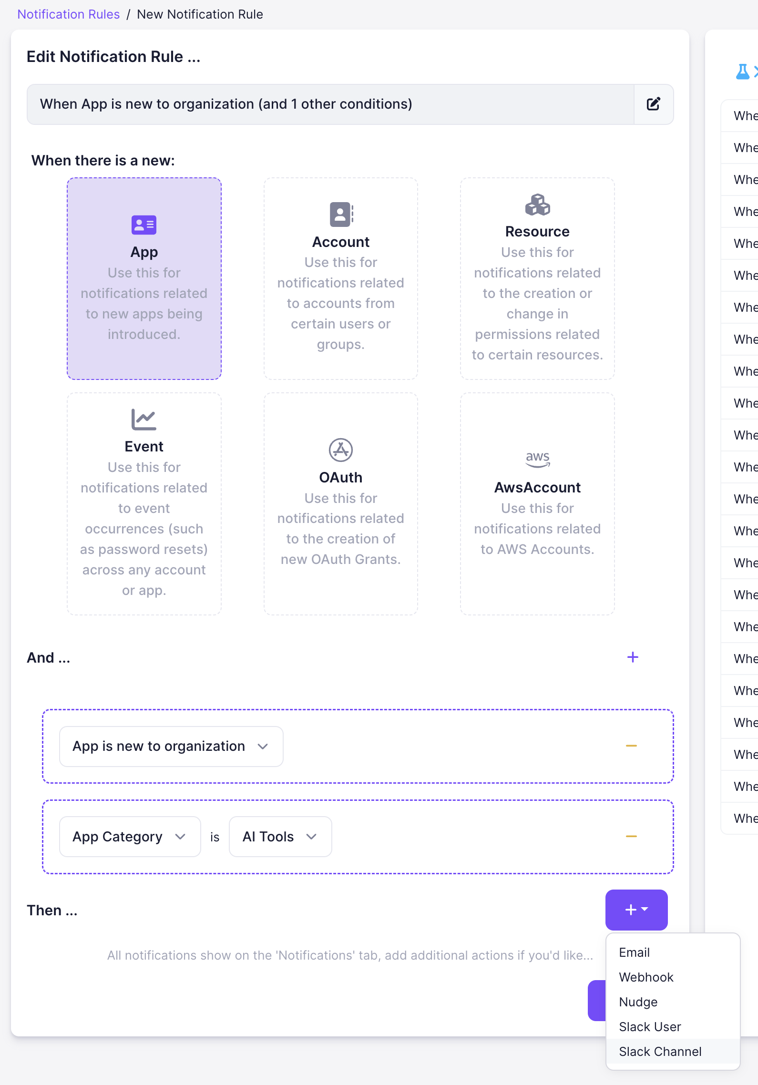This screenshot has width=758, height=1085.
Task: Remove the App Category condition row
Action: (631, 837)
